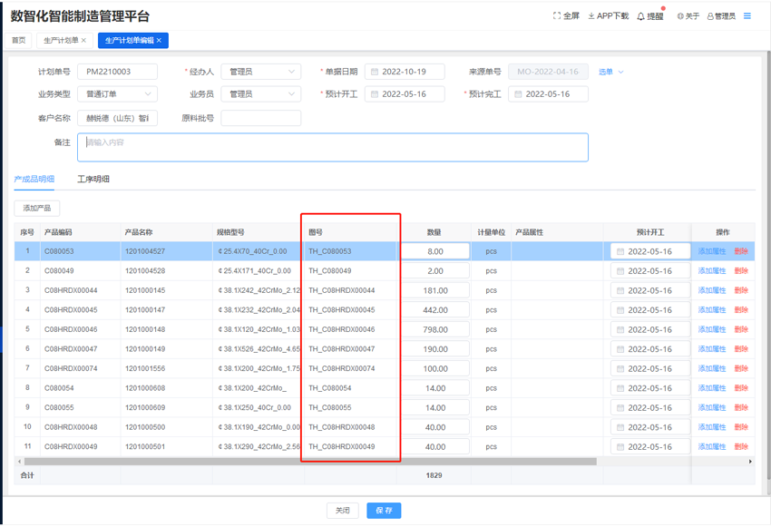771x527 pixels.
Task: Click total value 1829
Action: coord(434,476)
